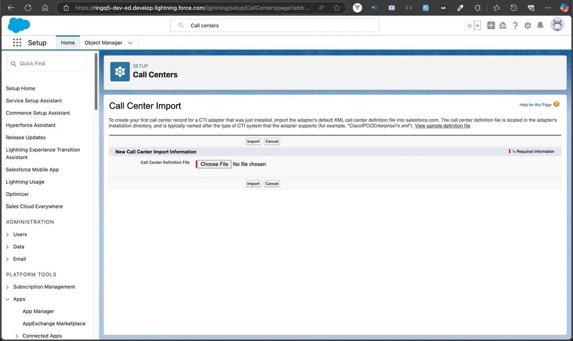Open the browser Extensions puzzle icon
Image resolution: width=573 pixels, height=341 pixels.
[x=477, y=8]
